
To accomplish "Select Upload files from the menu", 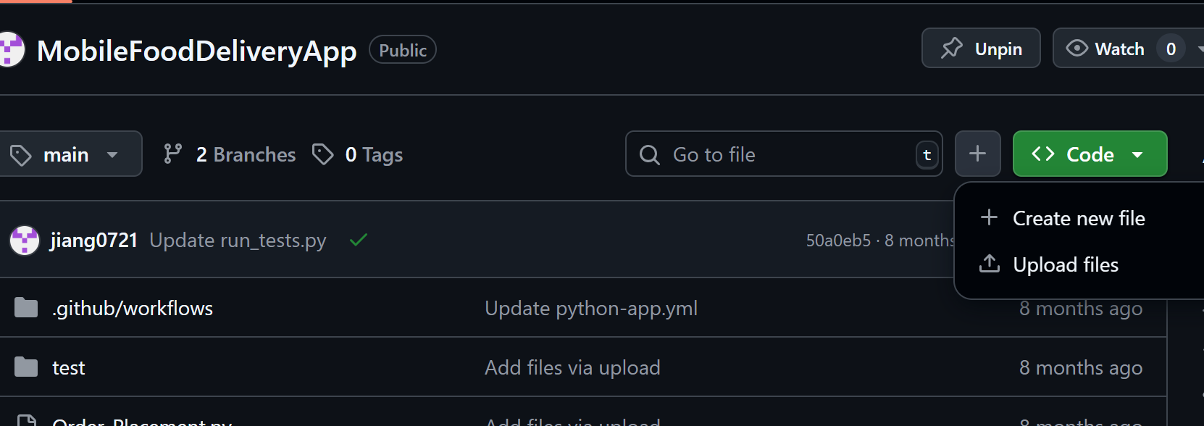I will point(1066,264).
